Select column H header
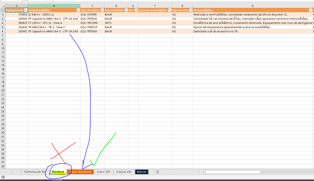Screen dimensions: 314x181 [x=252, y=6]
